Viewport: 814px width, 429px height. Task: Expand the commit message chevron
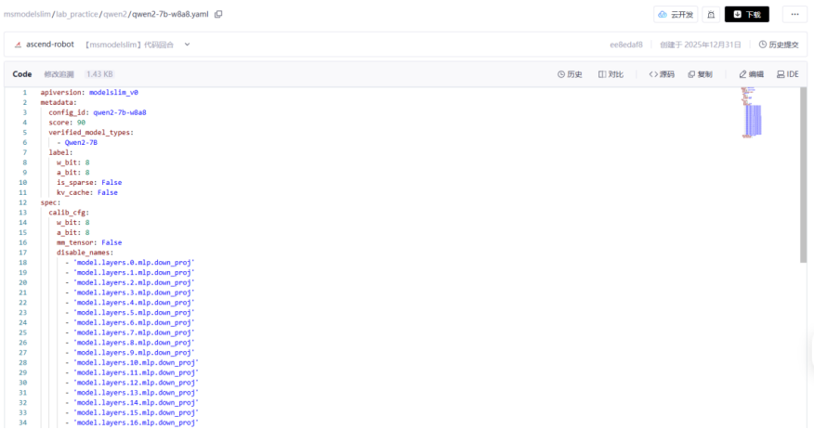coord(187,45)
